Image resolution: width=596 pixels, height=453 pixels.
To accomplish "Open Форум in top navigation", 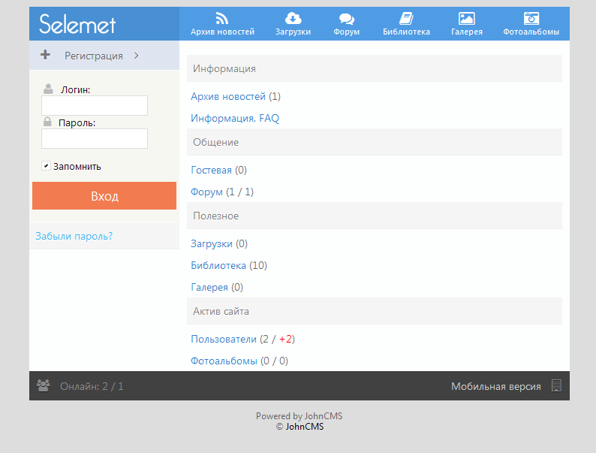I will 346,32.
